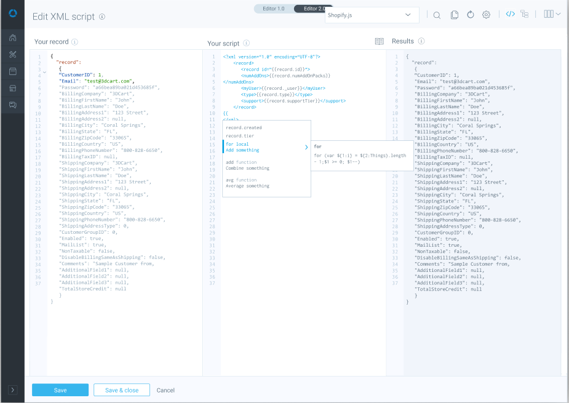Select the Editor 2.0 toggle
Image resolution: width=569 pixels, height=403 pixels.
tap(315, 9)
